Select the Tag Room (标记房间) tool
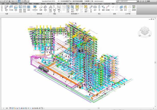157x110 pixels. pos(72,9)
